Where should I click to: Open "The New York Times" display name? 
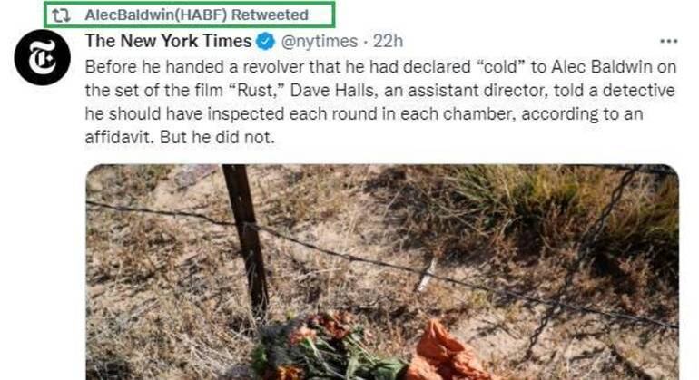point(169,41)
